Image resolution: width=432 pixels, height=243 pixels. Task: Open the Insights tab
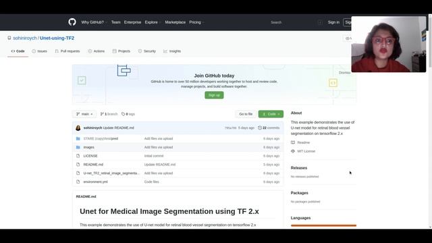click(172, 51)
